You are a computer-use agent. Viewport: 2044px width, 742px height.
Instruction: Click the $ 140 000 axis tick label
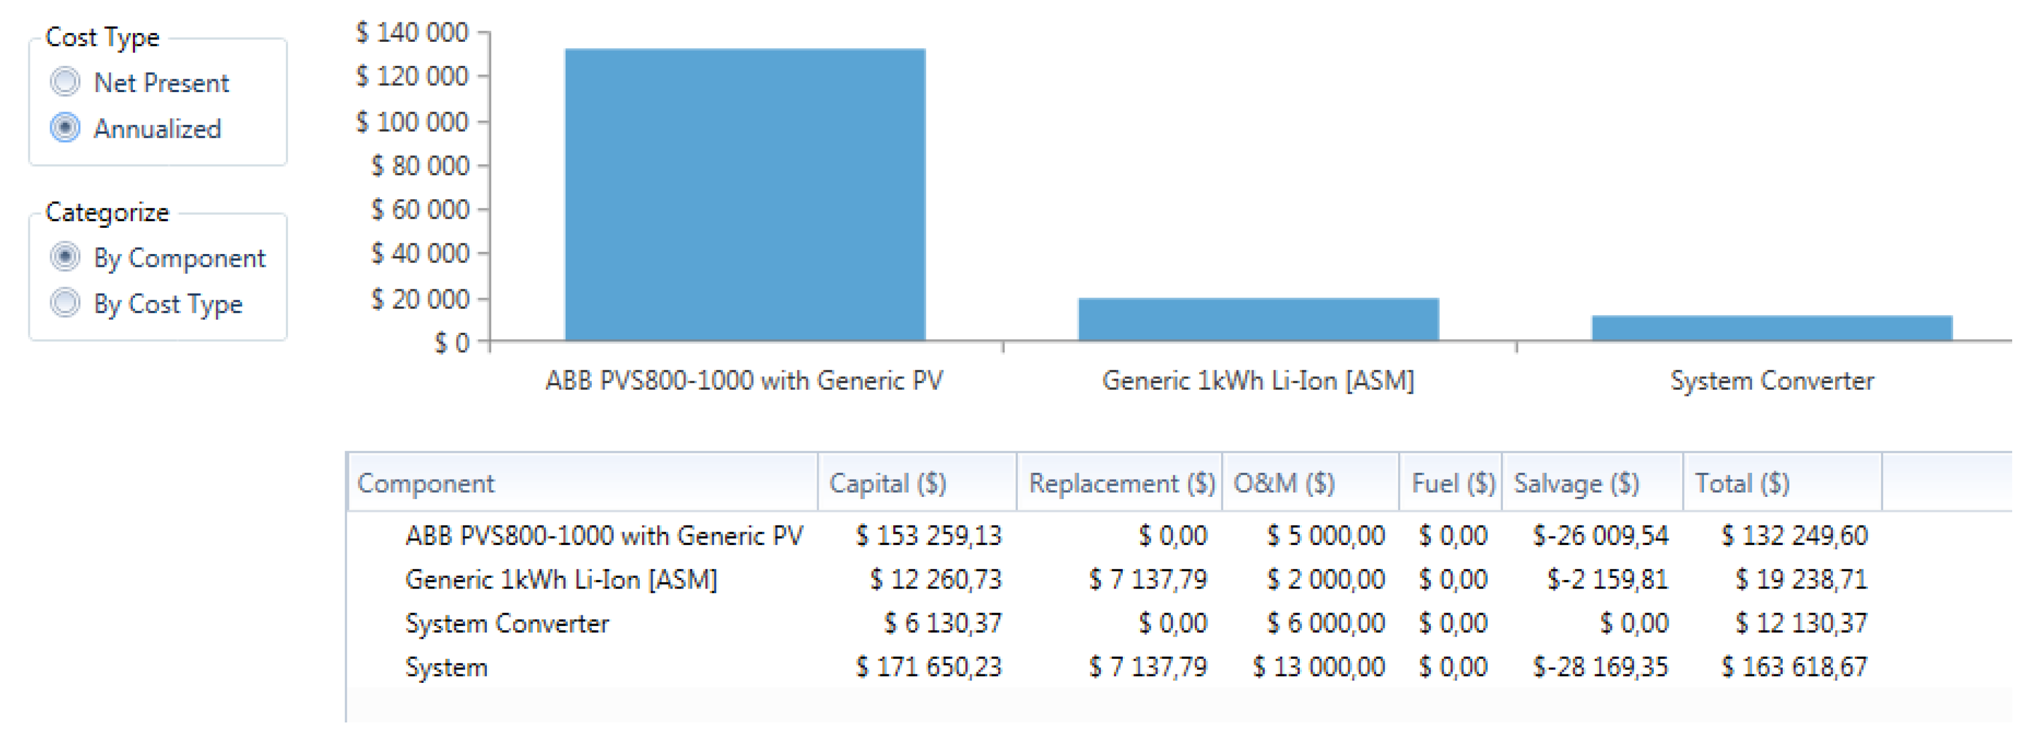tap(413, 32)
